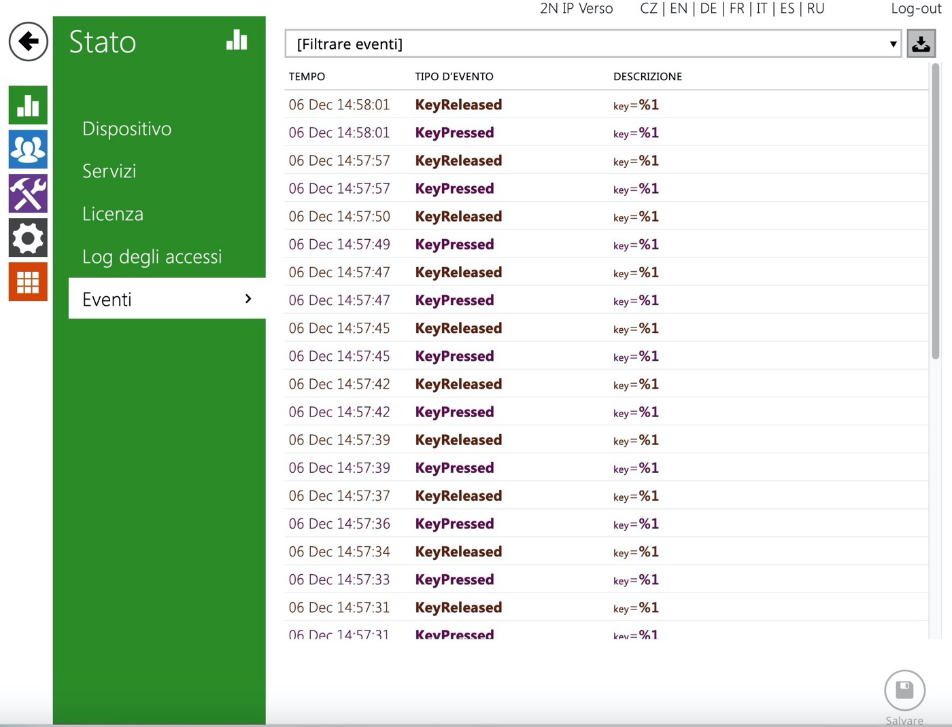Open the orange grid tile icon
The height and width of the screenshot is (727, 952).
coord(28,281)
